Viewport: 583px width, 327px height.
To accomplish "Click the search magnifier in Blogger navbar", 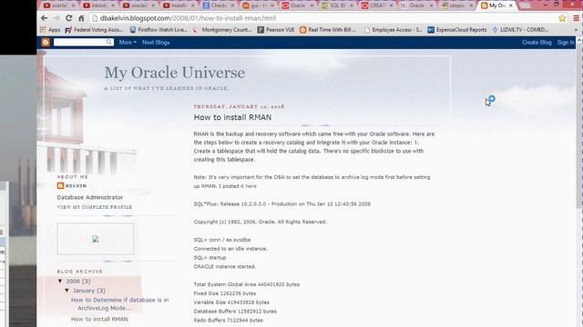I will pyautogui.click(x=109, y=43).
